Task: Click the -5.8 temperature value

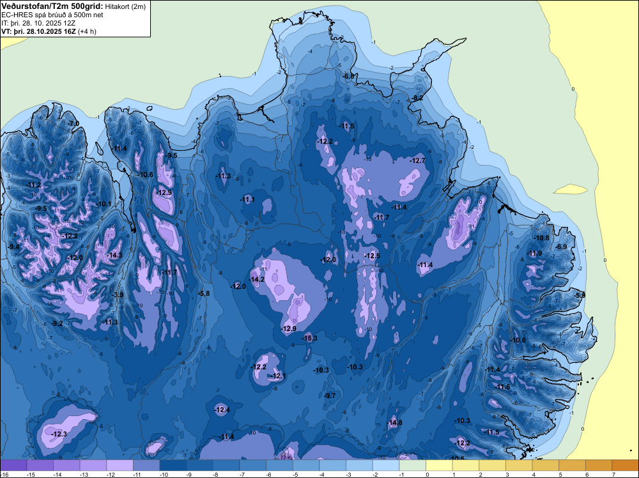Action: pyautogui.click(x=204, y=293)
